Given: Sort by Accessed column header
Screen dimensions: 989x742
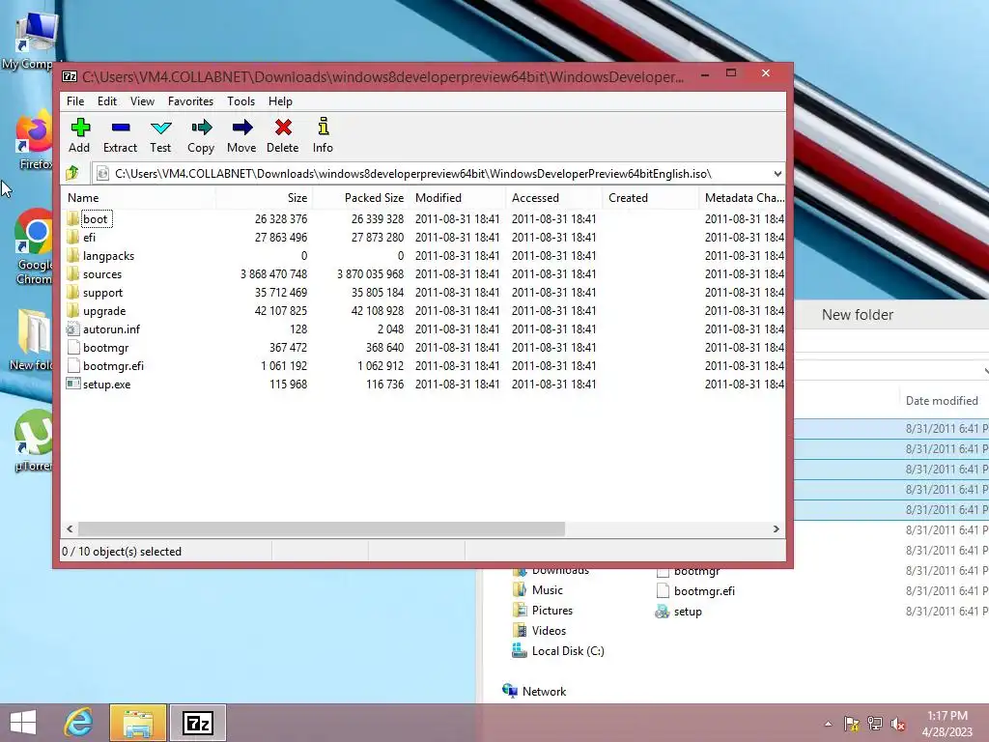Looking at the screenshot, I should tap(553, 197).
